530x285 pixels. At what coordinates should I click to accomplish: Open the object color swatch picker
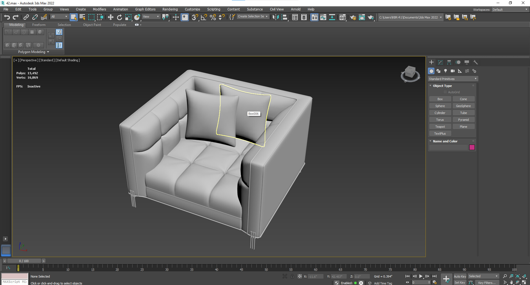pos(472,147)
